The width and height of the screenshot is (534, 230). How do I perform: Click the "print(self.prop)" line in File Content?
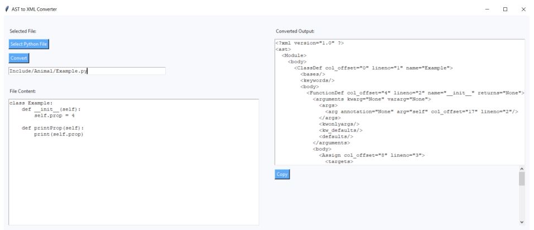click(58, 134)
